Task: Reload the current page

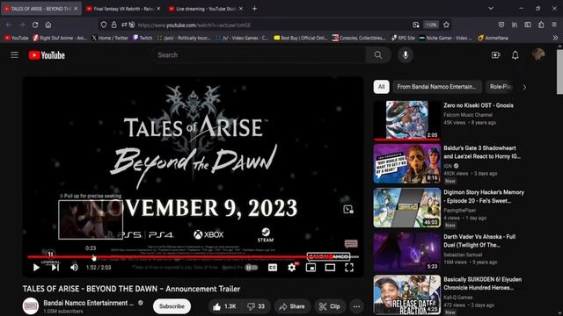Action: [35, 25]
